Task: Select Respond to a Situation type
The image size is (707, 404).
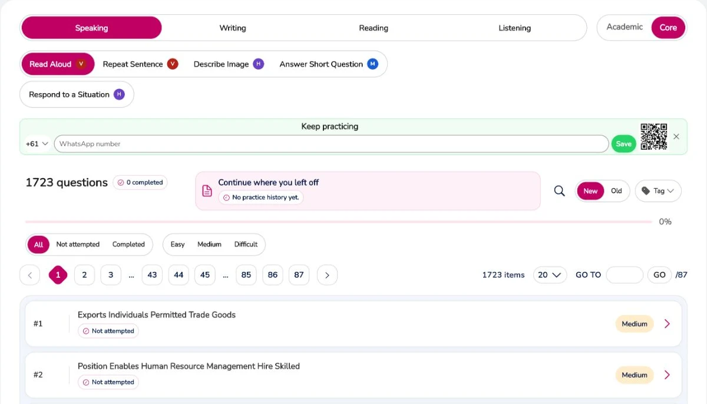Action: 77,94
